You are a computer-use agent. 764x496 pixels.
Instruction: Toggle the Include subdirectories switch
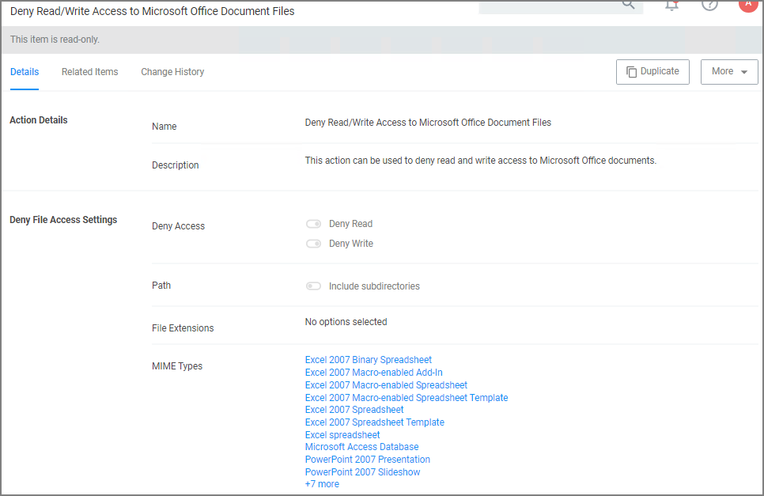click(x=313, y=286)
